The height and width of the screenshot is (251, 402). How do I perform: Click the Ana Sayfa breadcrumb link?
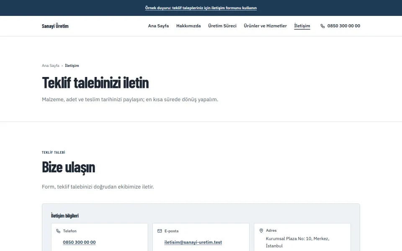[x=51, y=66]
